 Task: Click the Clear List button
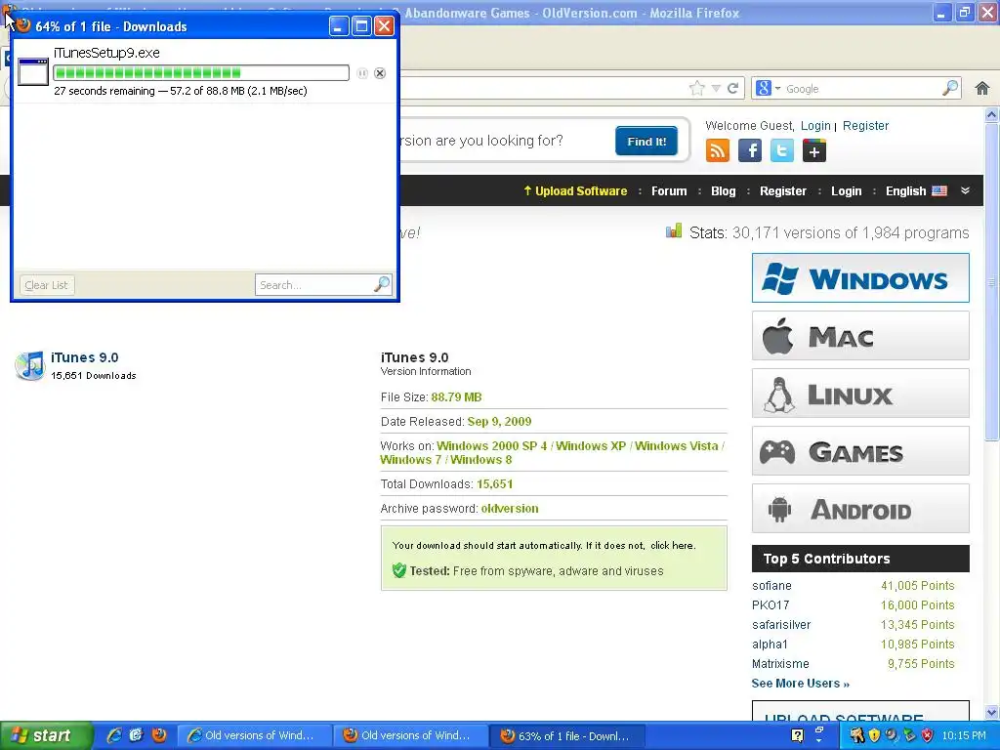[47, 285]
